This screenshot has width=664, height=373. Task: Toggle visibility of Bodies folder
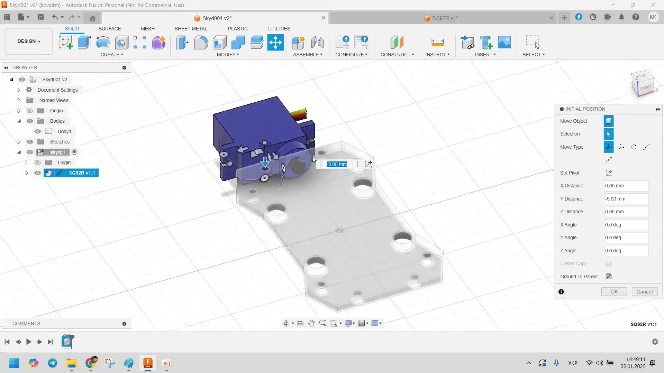pyautogui.click(x=30, y=121)
